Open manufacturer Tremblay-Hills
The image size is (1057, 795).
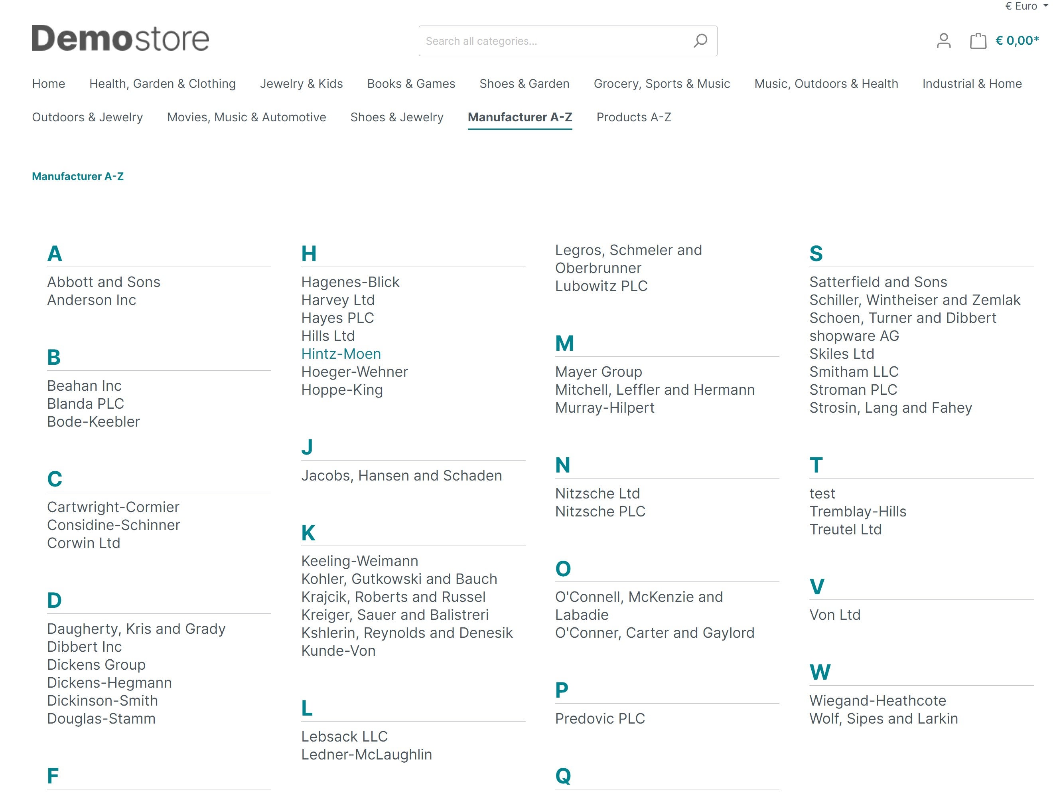coord(858,512)
